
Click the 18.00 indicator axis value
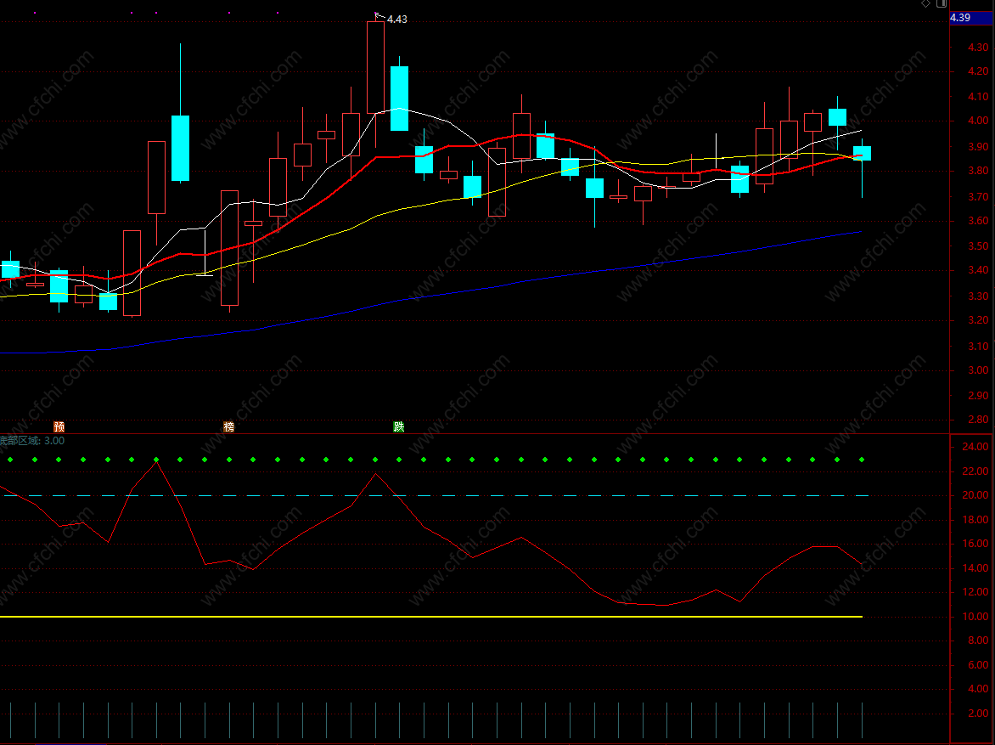pyautogui.click(x=975, y=520)
